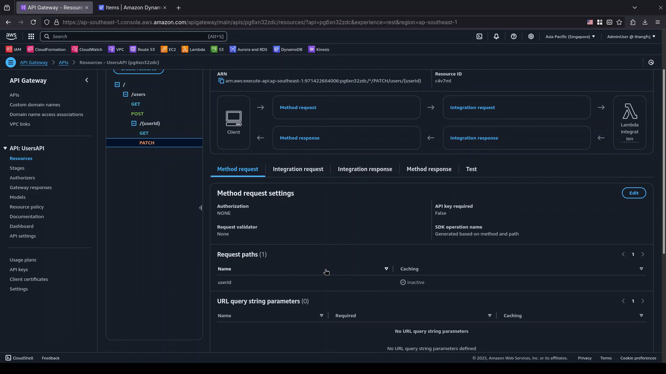Bookmark this page with the star

coord(620,22)
